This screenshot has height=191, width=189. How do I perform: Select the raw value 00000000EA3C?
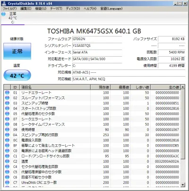[x=167, y=156]
